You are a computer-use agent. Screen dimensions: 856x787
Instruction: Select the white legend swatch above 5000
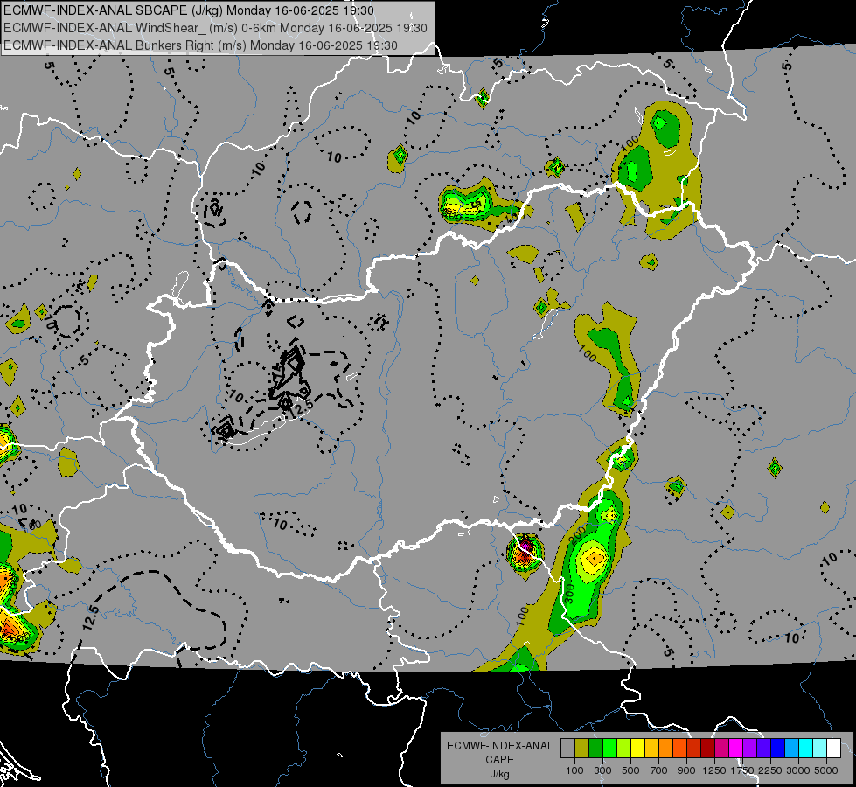tap(833, 749)
